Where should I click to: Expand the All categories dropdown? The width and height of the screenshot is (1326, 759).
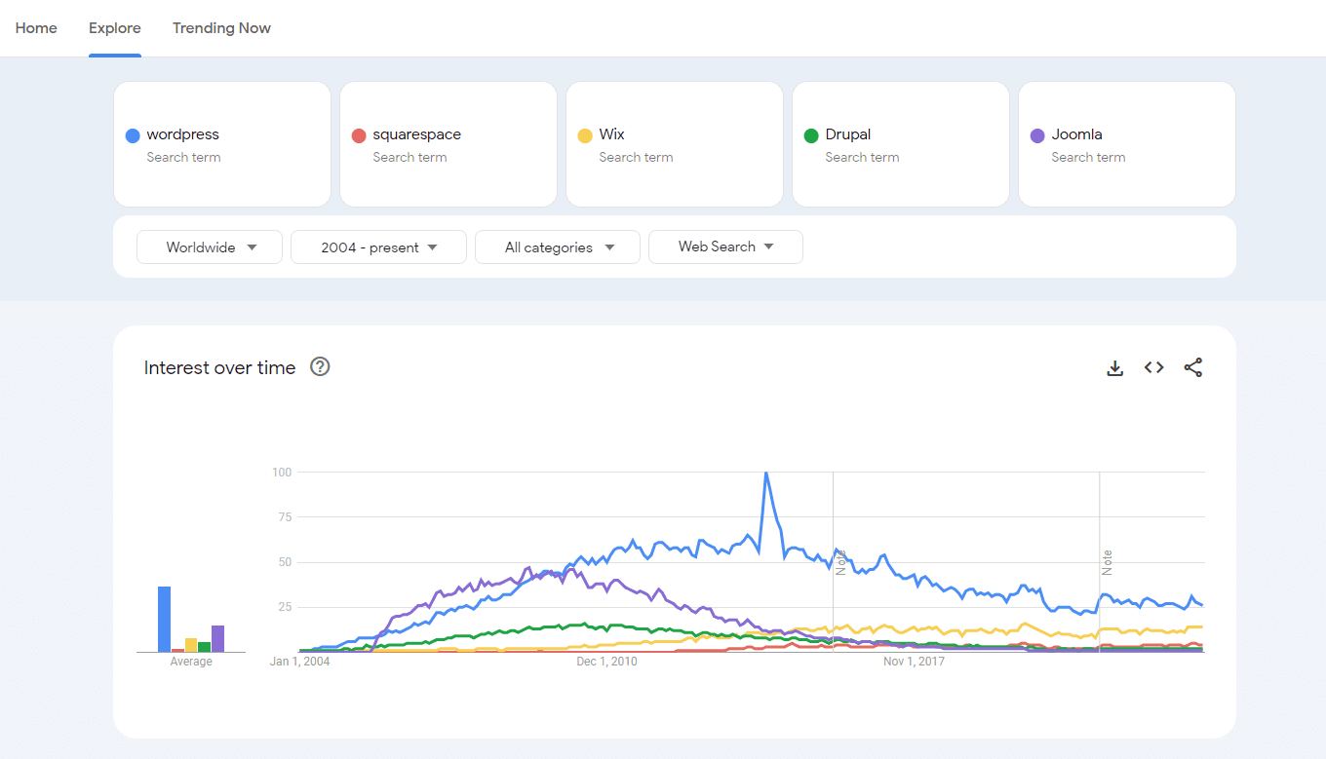pos(558,247)
